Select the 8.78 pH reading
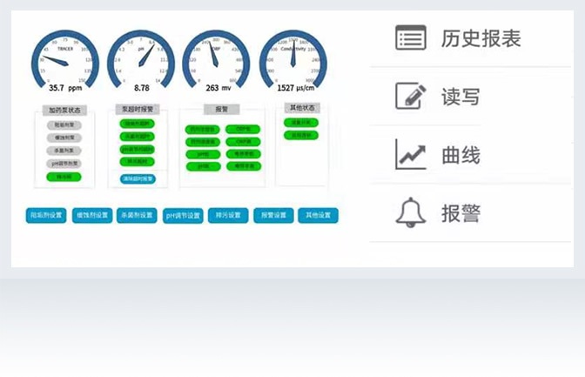Viewport: 585px width, 377px height. [142, 88]
